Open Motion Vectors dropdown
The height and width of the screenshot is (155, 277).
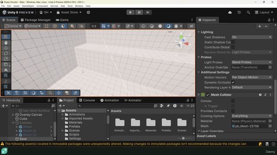(251, 77)
